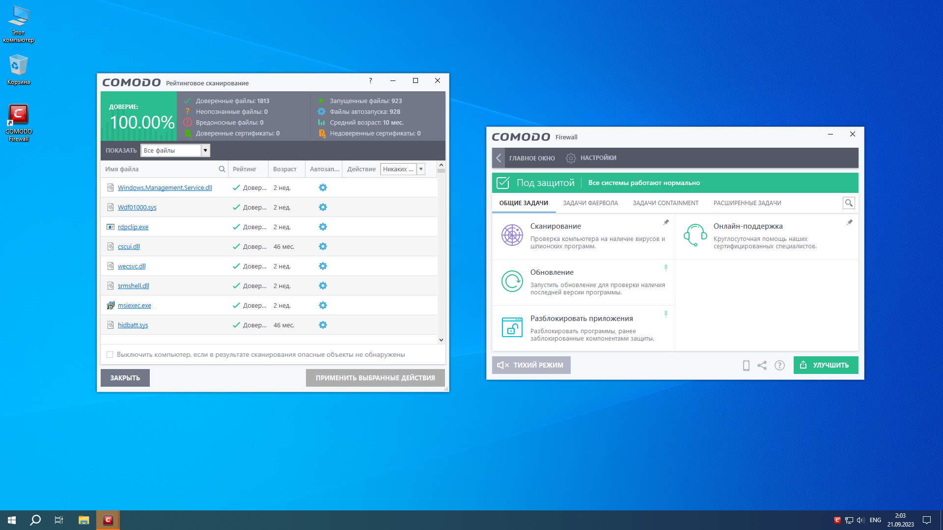Open settings gear in Firewall header
The width and height of the screenshot is (943, 530).
click(571, 158)
